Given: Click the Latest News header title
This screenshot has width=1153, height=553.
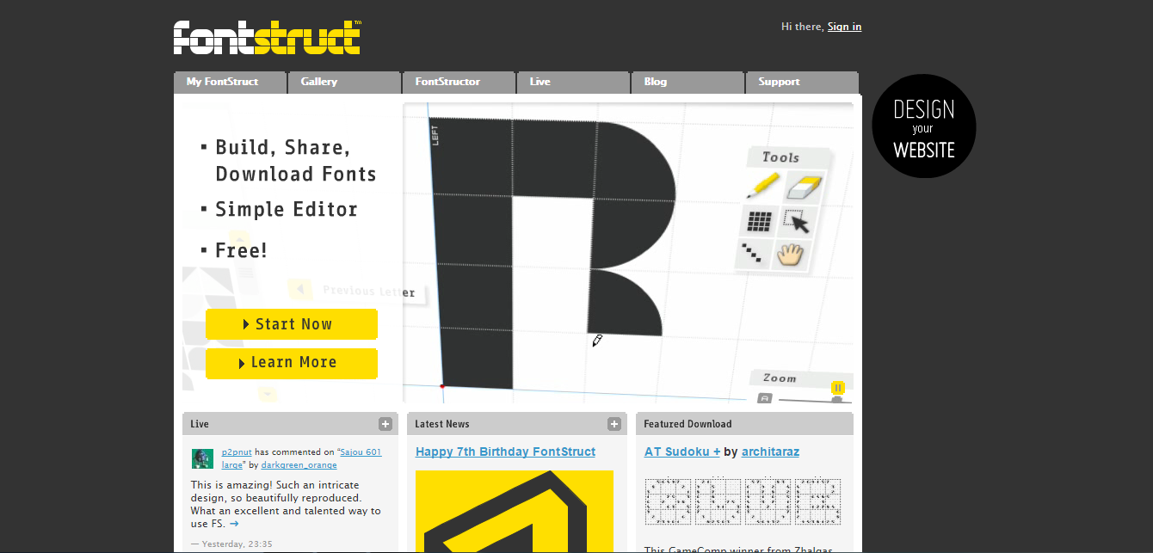Looking at the screenshot, I should [442, 424].
